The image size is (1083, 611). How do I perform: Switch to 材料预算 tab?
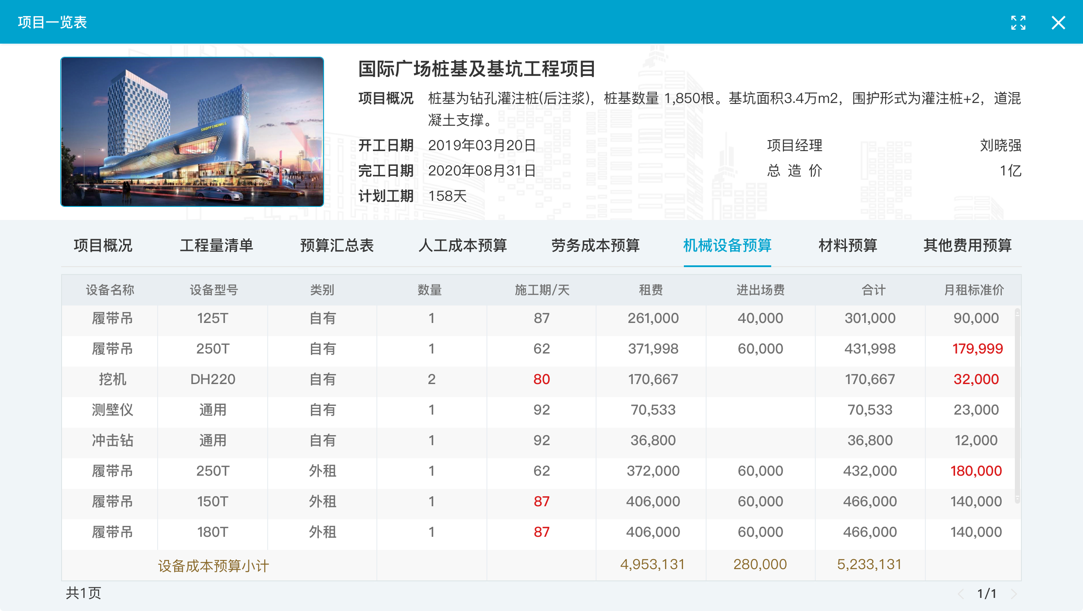[848, 245]
